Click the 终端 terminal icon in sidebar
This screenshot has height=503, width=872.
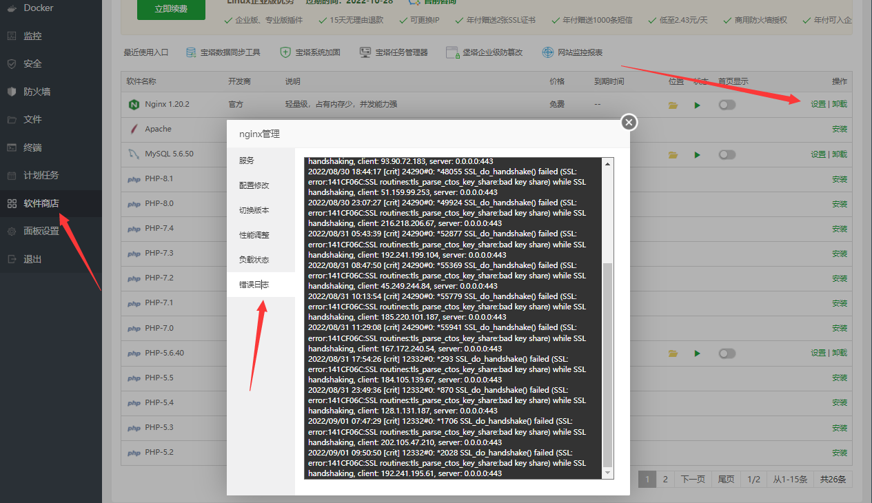pos(11,147)
